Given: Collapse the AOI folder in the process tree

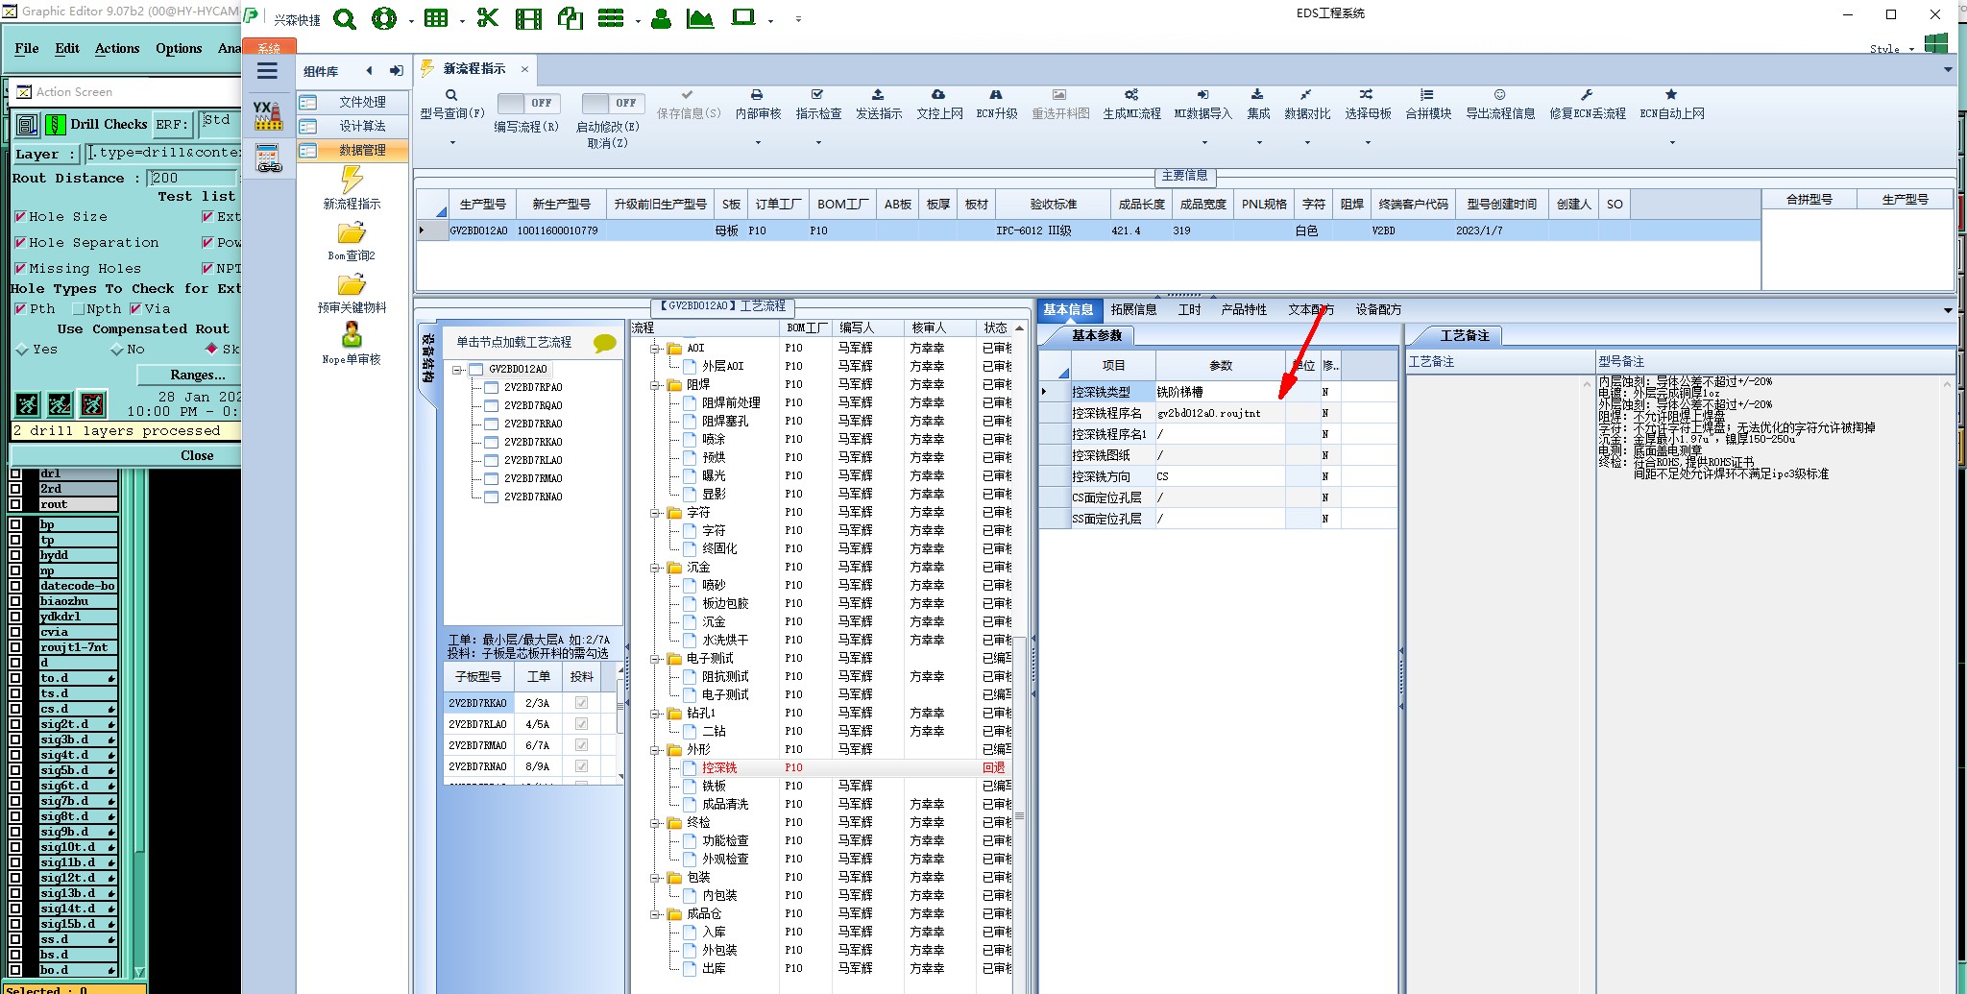Looking at the screenshot, I should (656, 349).
